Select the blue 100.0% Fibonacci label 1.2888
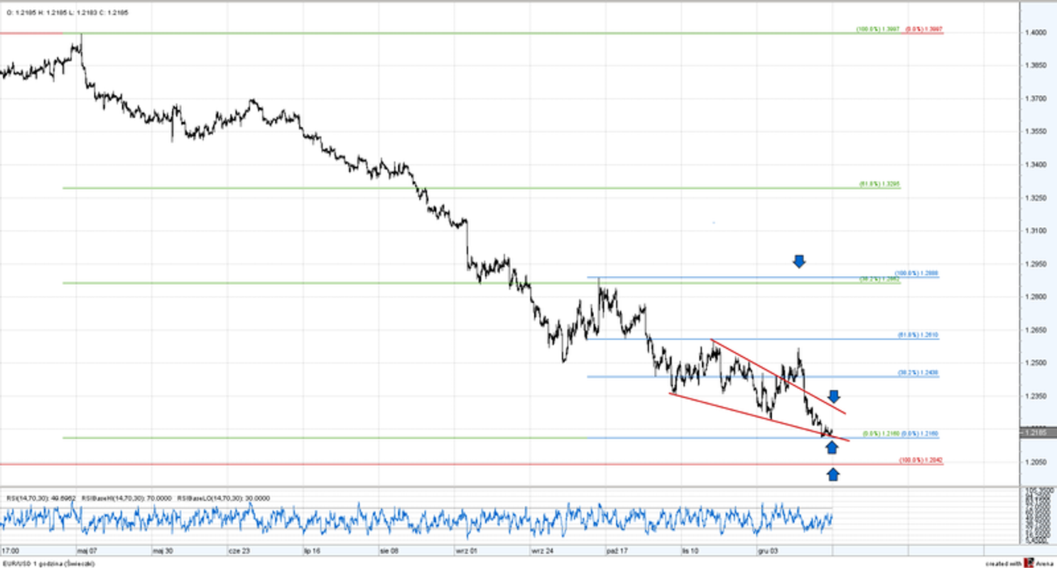This screenshot has height=568, width=1057. point(917,273)
